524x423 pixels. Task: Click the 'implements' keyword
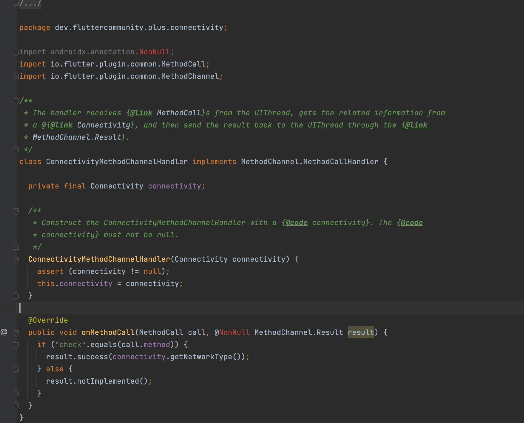(214, 162)
